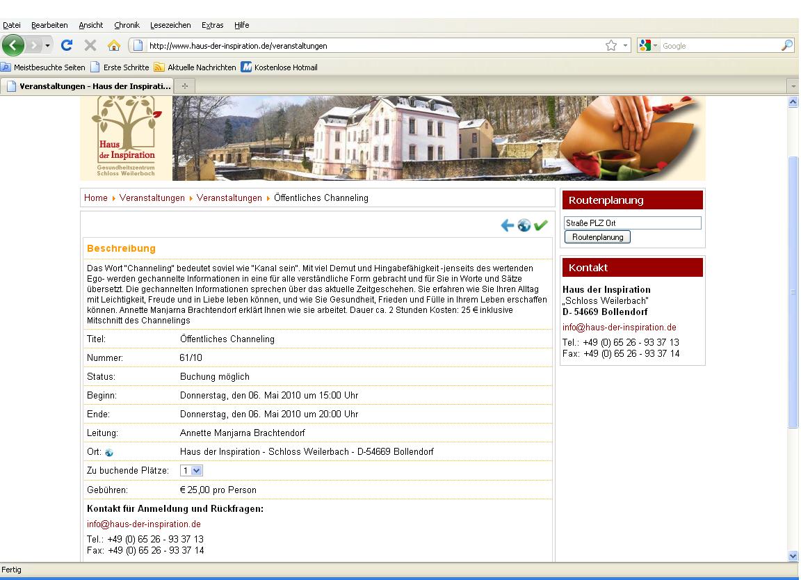Click the green checkmark booking icon
This screenshot has height=580, width=801.
coord(541,225)
